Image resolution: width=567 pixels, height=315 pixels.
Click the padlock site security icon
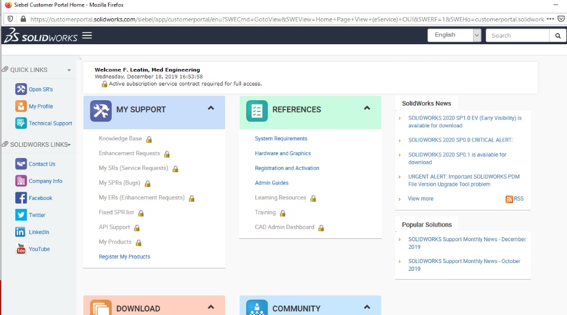tap(23, 19)
